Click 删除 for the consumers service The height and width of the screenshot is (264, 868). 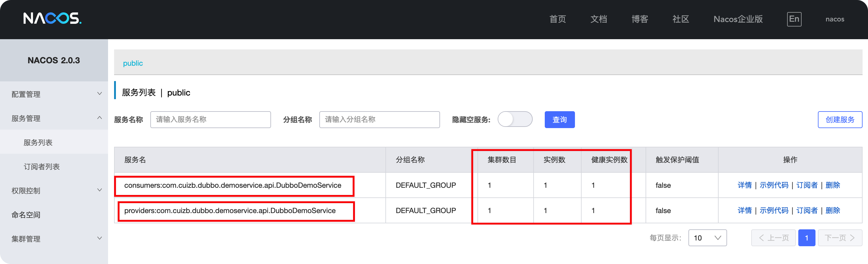832,185
